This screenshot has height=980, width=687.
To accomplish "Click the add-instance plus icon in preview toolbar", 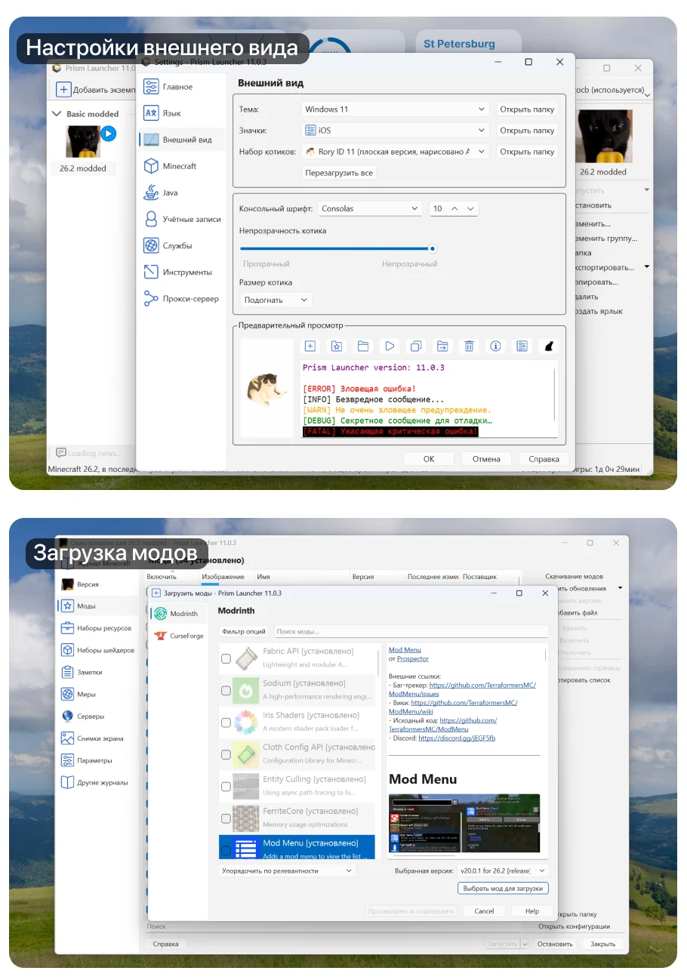I will coord(310,346).
